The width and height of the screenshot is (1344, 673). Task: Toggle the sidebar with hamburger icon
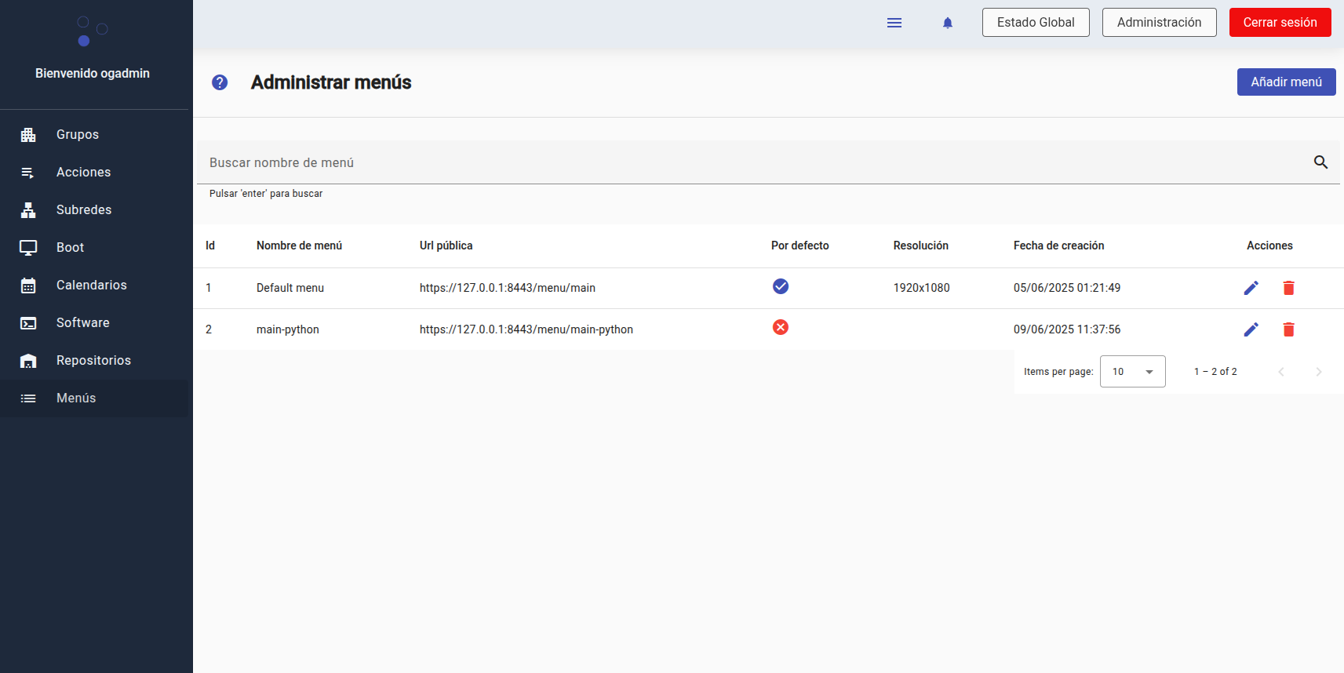894,23
